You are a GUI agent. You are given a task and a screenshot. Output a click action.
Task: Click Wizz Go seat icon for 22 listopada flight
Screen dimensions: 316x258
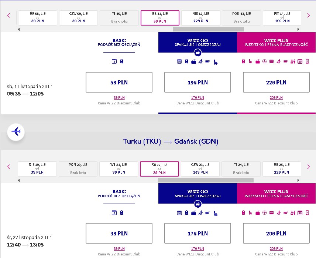click(x=216, y=213)
